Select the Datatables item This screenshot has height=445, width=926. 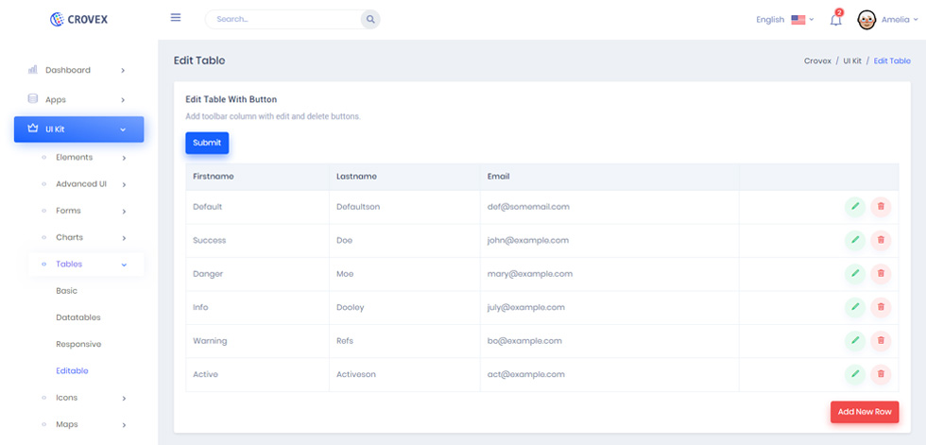77,317
